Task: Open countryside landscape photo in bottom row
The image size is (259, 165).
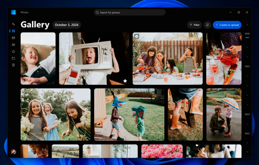Action: point(66,151)
